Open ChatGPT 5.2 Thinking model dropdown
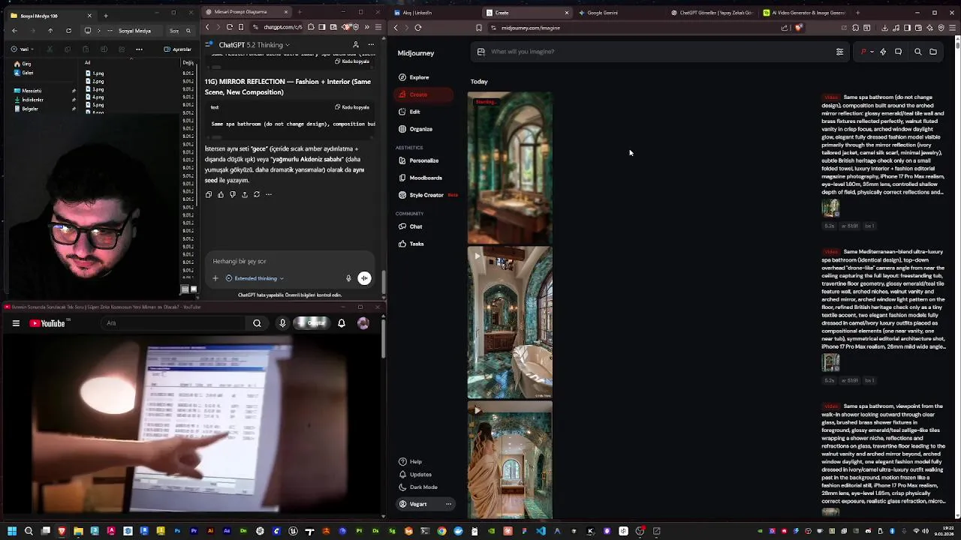 click(255, 45)
